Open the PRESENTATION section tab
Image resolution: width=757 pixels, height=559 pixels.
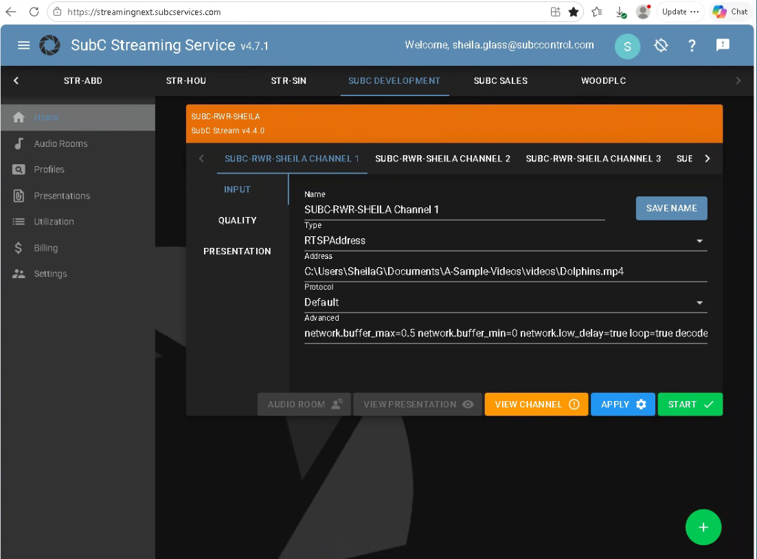pyautogui.click(x=238, y=251)
